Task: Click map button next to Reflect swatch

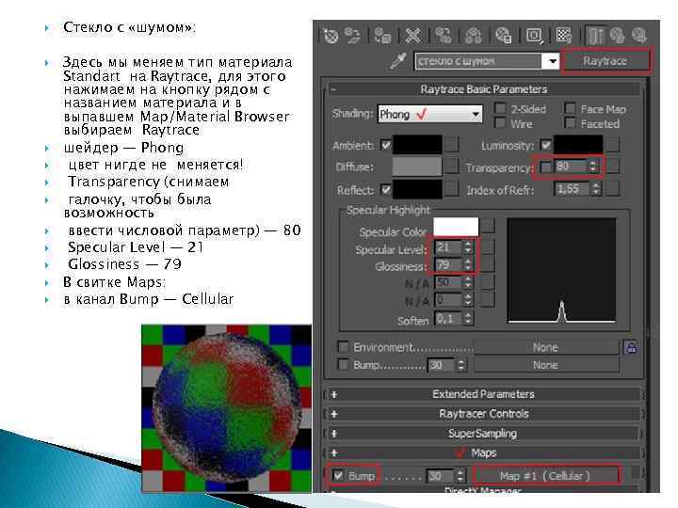Action: click(451, 189)
